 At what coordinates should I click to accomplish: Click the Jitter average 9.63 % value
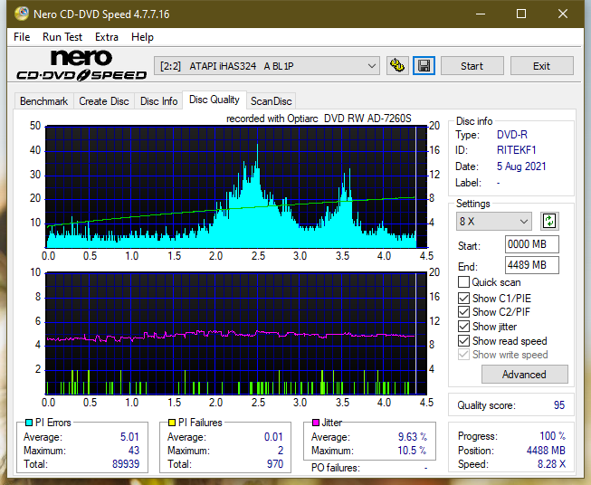413,437
